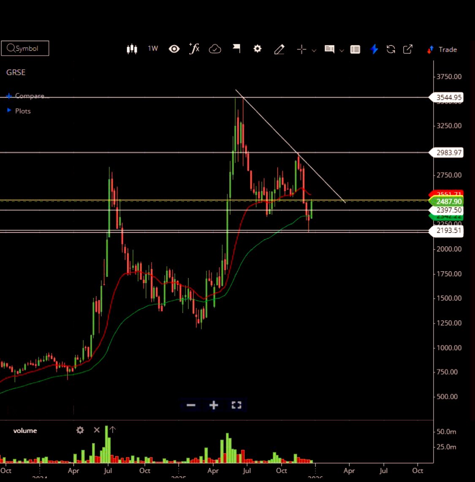
Task: Open chart settings gear in toolbar
Action: pos(257,49)
